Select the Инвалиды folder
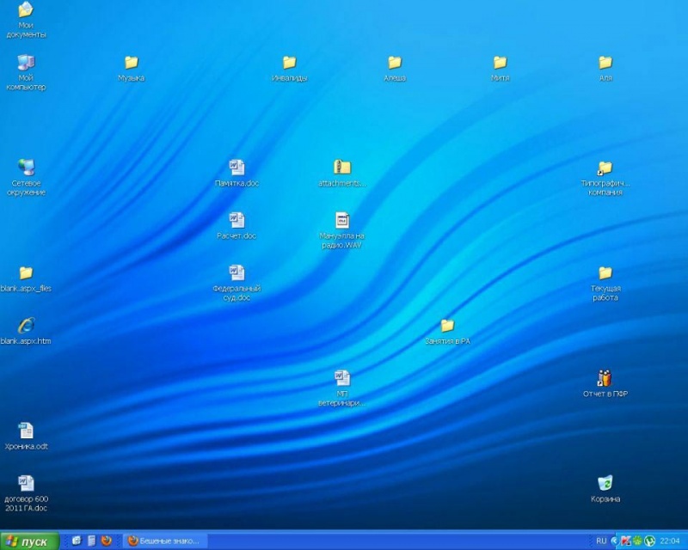Screen dimensions: 688x550 click(x=290, y=63)
